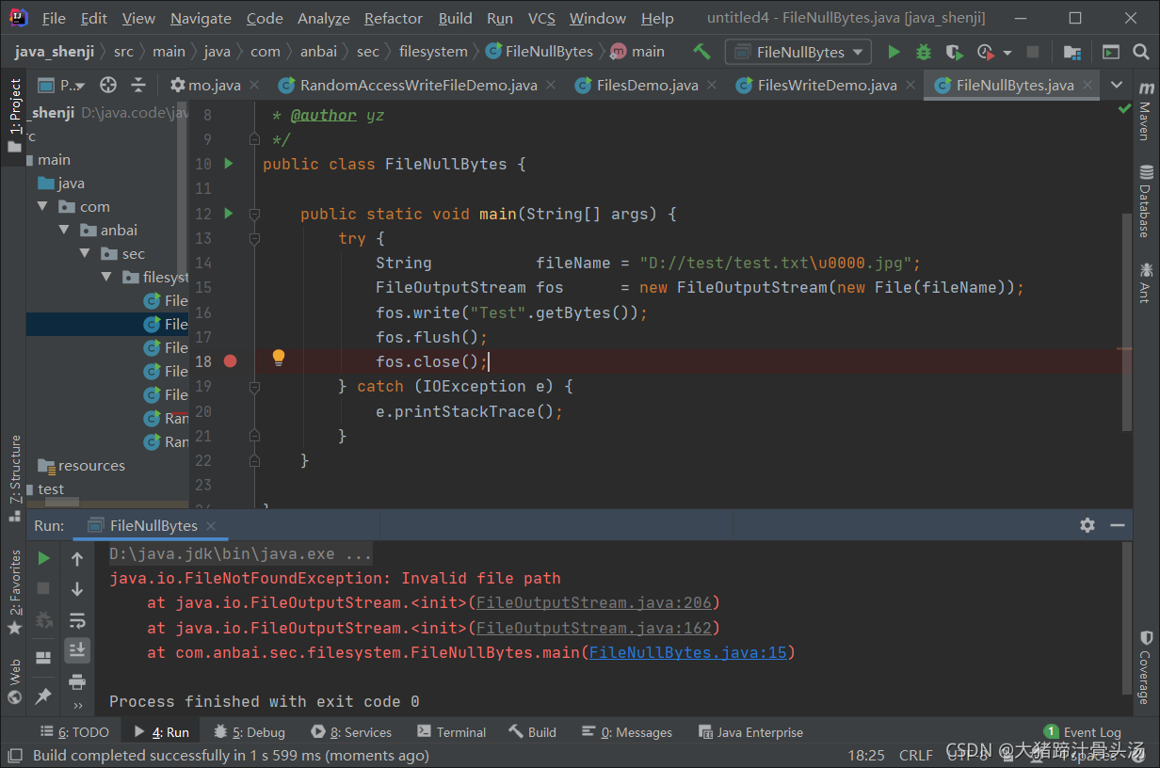Toggle Scroll to End in Run console

coord(77,649)
